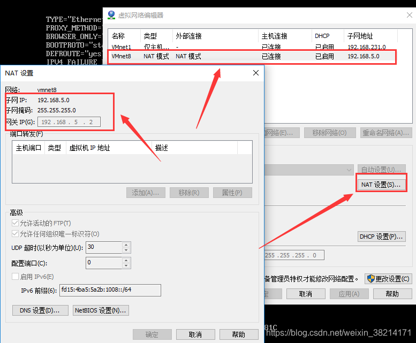Click subnet address 192.168.5.0 in VMnet8 row
This screenshot has width=416, height=343.
pyautogui.click(x=364, y=56)
